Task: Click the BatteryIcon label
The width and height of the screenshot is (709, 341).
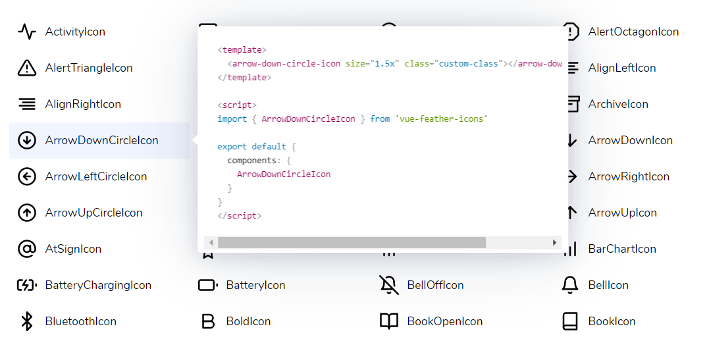Action: (256, 285)
